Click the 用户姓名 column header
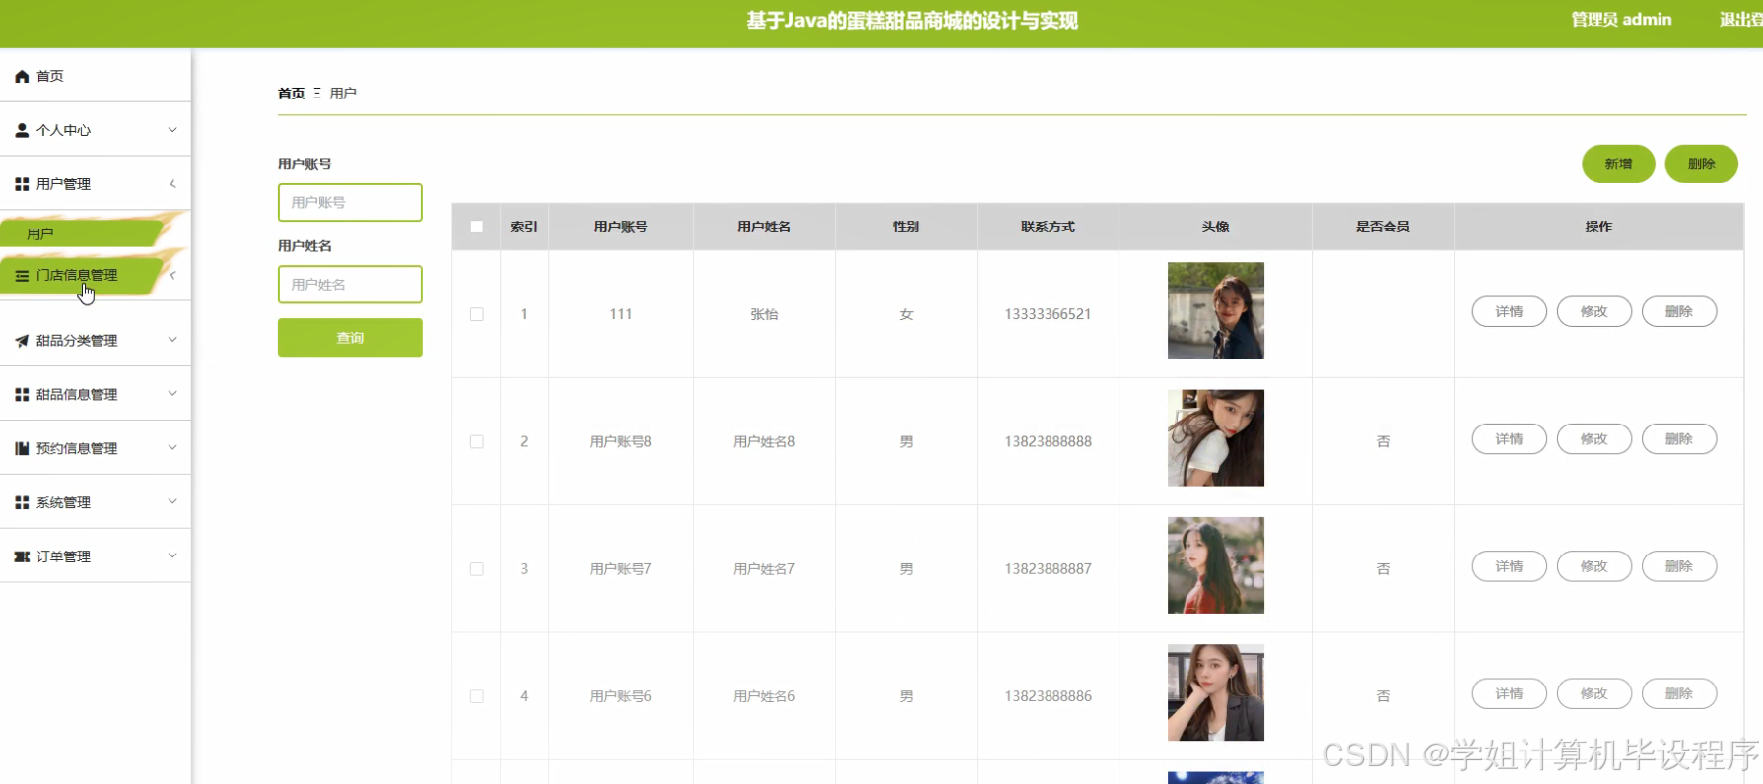1763x784 pixels. coord(764,227)
